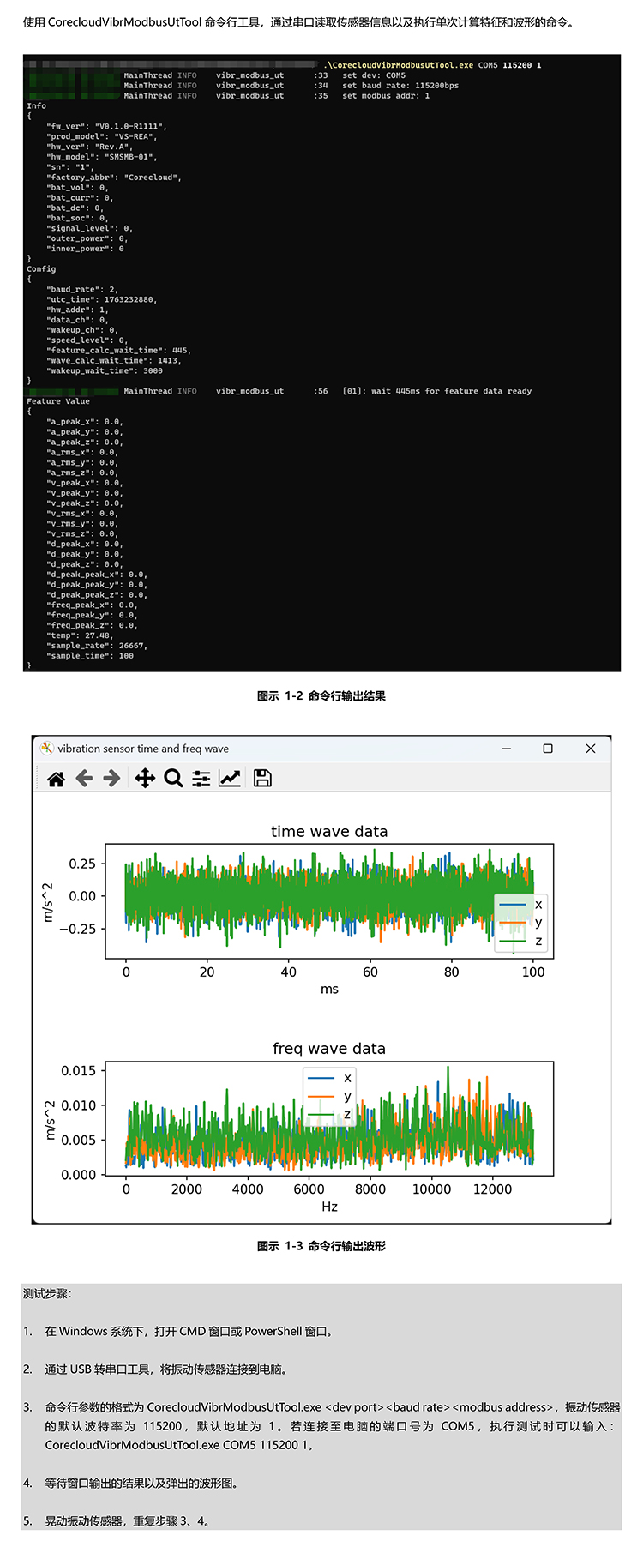This screenshot has width=643, height=1553.
Task: Activate the Zoom magnifier tool
Action: coord(173,779)
